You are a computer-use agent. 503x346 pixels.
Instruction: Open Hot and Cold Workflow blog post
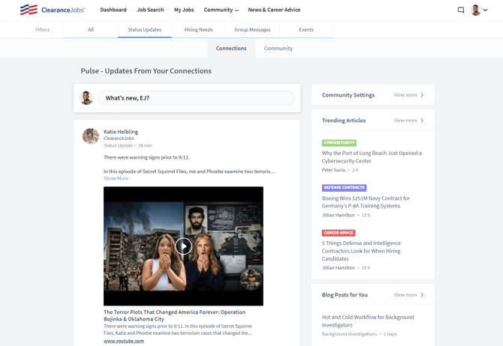pos(368,321)
